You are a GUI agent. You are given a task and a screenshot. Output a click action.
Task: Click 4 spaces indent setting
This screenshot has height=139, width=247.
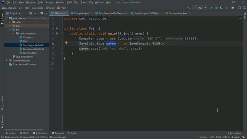click(x=236, y=137)
